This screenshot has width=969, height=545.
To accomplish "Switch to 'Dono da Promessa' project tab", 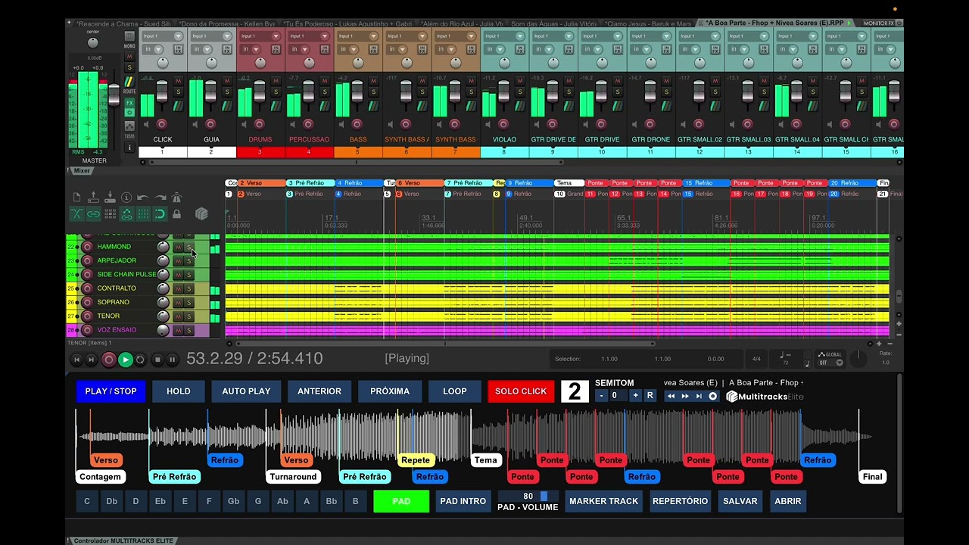I will 228,23.
